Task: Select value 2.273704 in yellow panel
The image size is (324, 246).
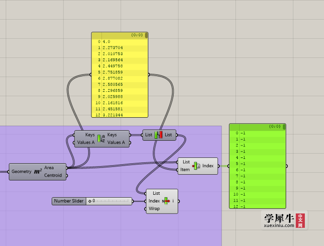Action: pyautogui.click(x=112, y=48)
